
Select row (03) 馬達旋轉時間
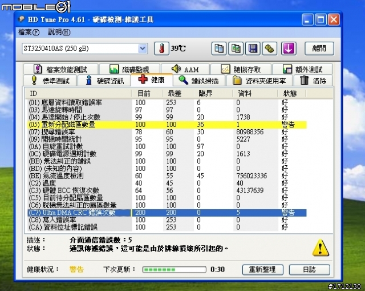click(x=167, y=110)
